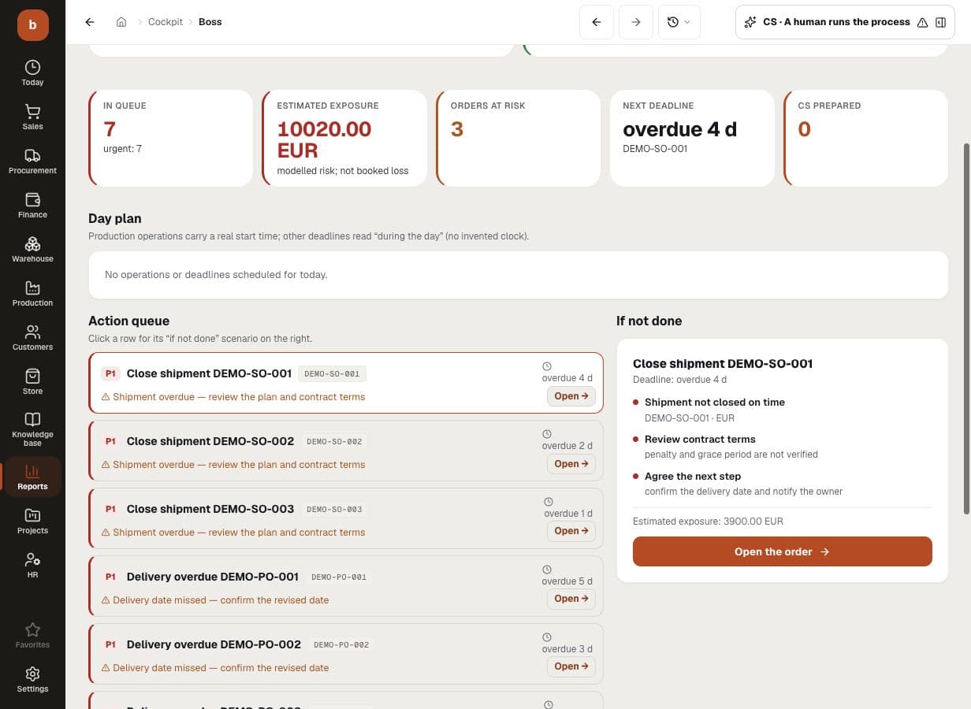Open the Knowledge base section
The height and width of the screenshot is (709, 971).
coord(32,429)
